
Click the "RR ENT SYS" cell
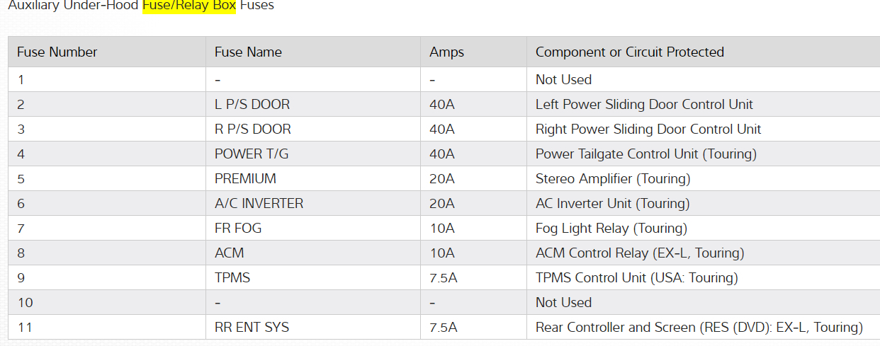pos(252,327)
